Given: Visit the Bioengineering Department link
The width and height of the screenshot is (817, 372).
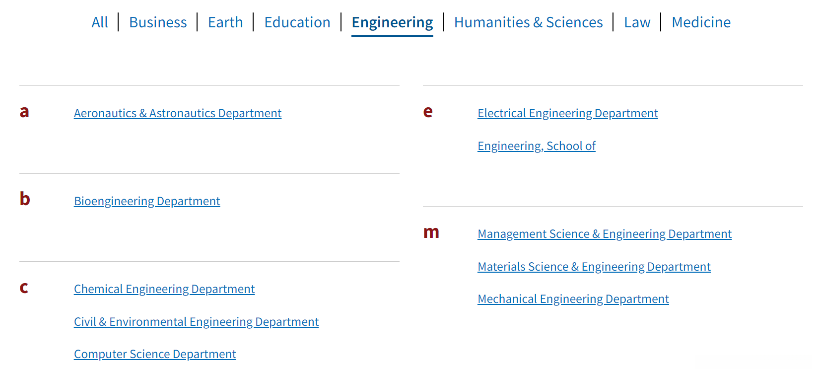Looking at the screenshot, I should pos(147,201).
